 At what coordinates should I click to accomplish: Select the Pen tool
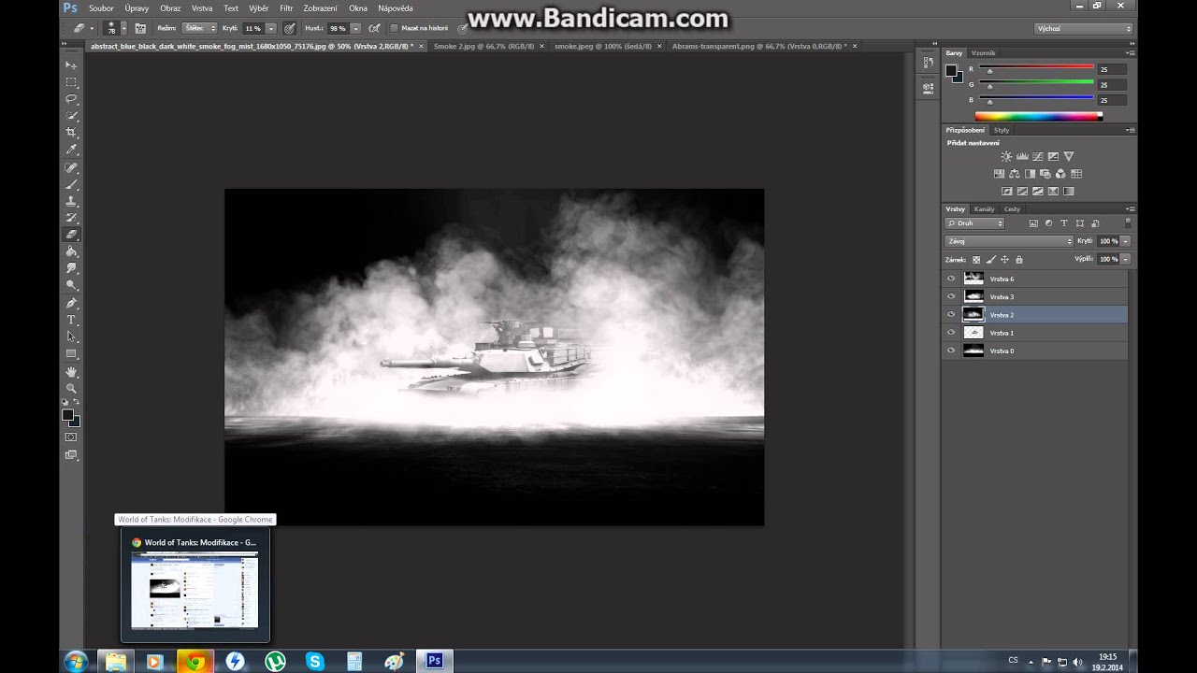pos(71,303)
